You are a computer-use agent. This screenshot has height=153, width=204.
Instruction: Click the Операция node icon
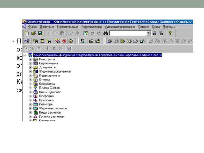[x=35, y=96]
